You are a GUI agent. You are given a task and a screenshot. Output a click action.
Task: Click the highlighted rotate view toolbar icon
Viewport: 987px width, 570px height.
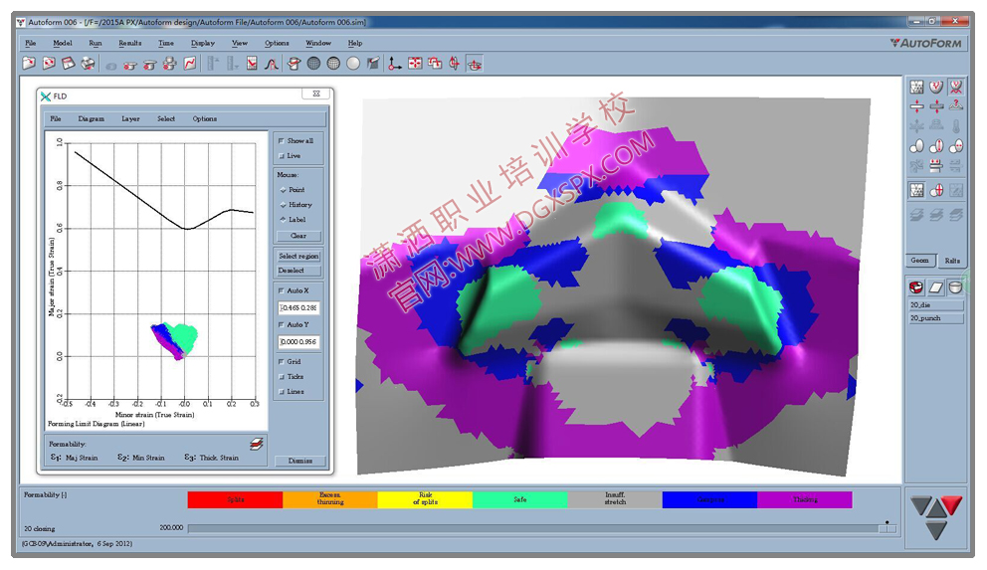pos(475,64)
